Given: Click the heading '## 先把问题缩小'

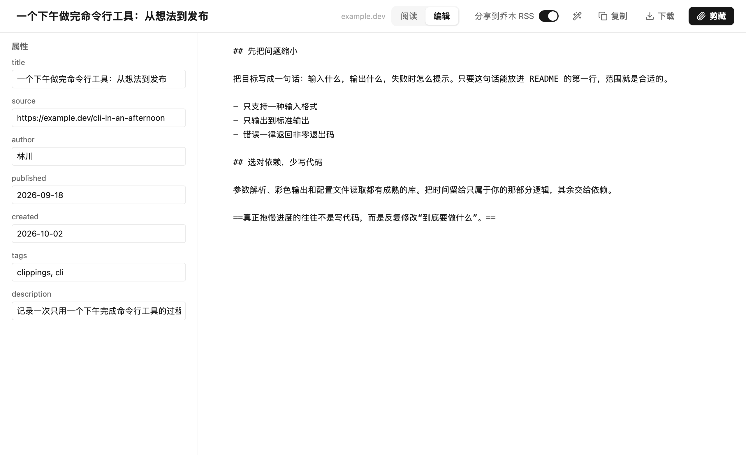Looking at the screenshot, I should [265, 51].
